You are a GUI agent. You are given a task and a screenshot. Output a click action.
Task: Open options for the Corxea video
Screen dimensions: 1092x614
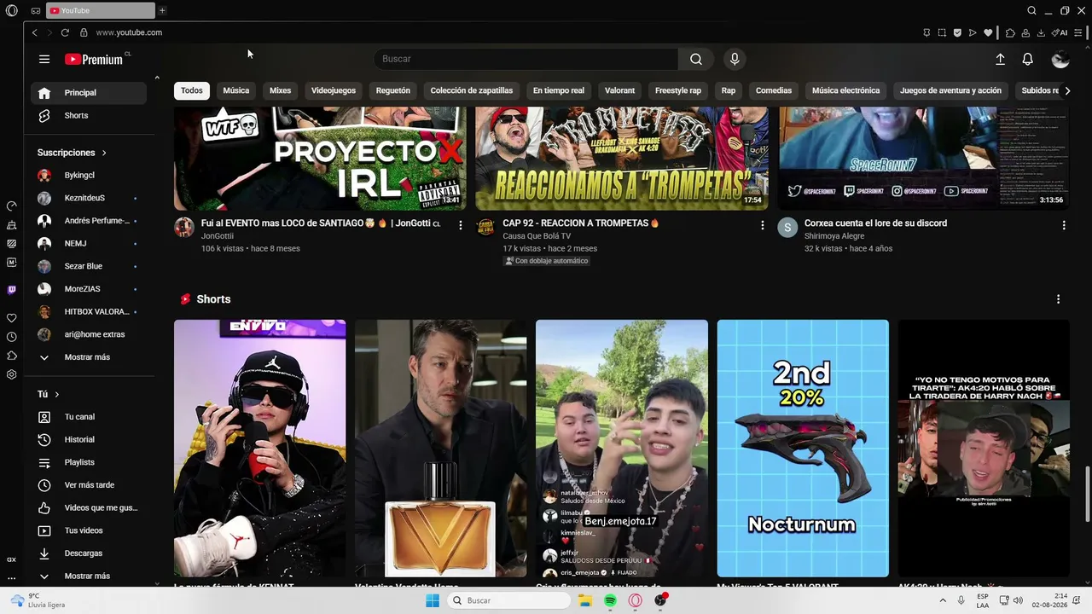(1064, 225)
